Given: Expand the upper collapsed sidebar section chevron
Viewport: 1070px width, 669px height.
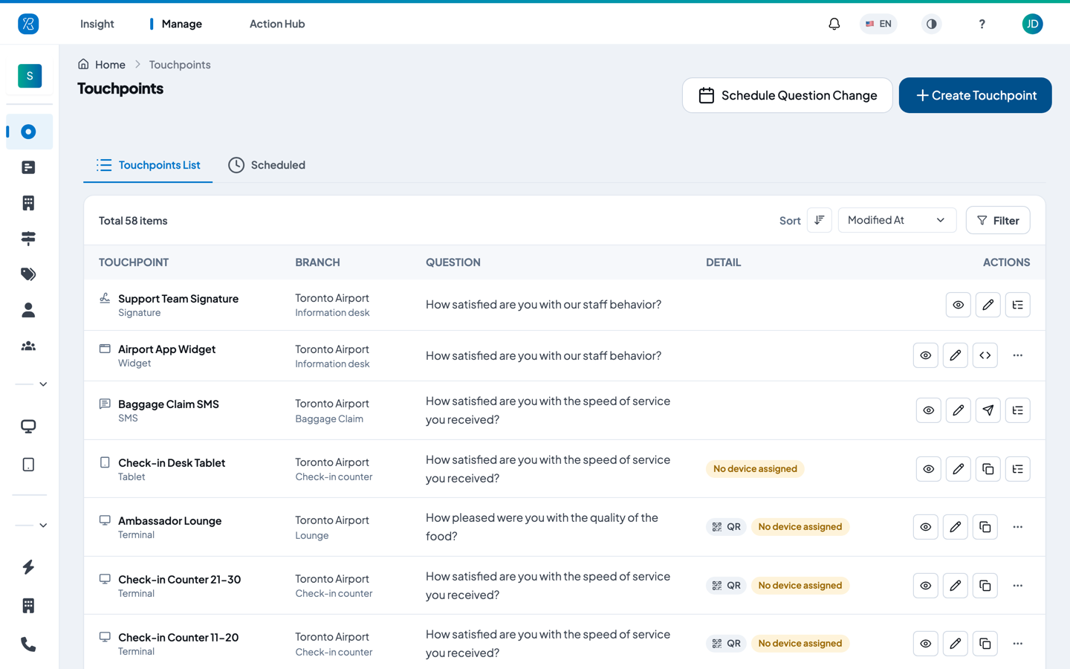Looking at the screenshot, I should (x=43, y=384).
